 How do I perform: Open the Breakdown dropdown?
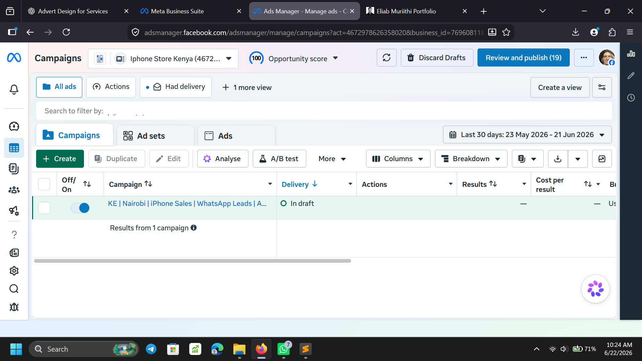(x=471, y=159)
